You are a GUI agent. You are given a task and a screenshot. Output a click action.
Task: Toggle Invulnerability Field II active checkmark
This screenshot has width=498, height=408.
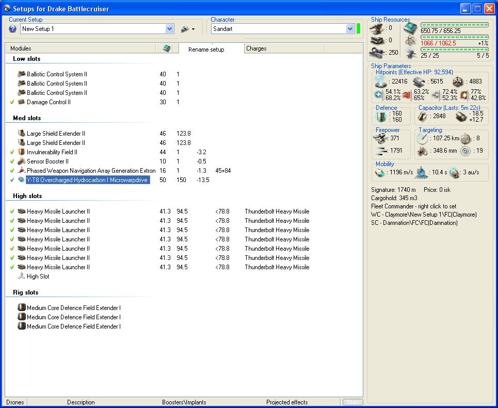coord(12,152)
